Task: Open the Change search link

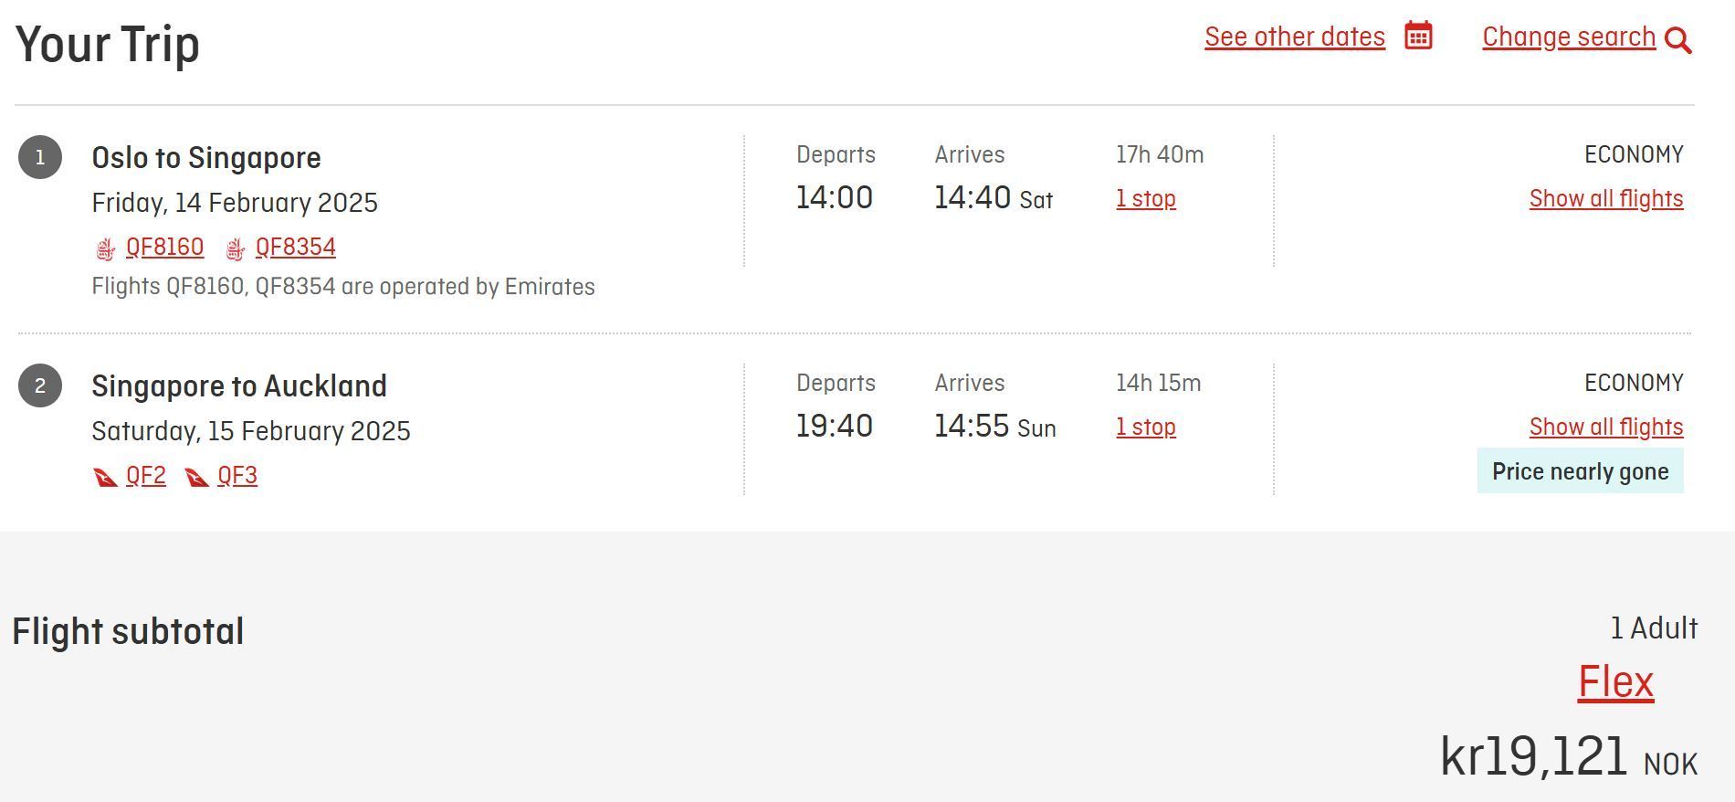Action: click(1568, 37)
